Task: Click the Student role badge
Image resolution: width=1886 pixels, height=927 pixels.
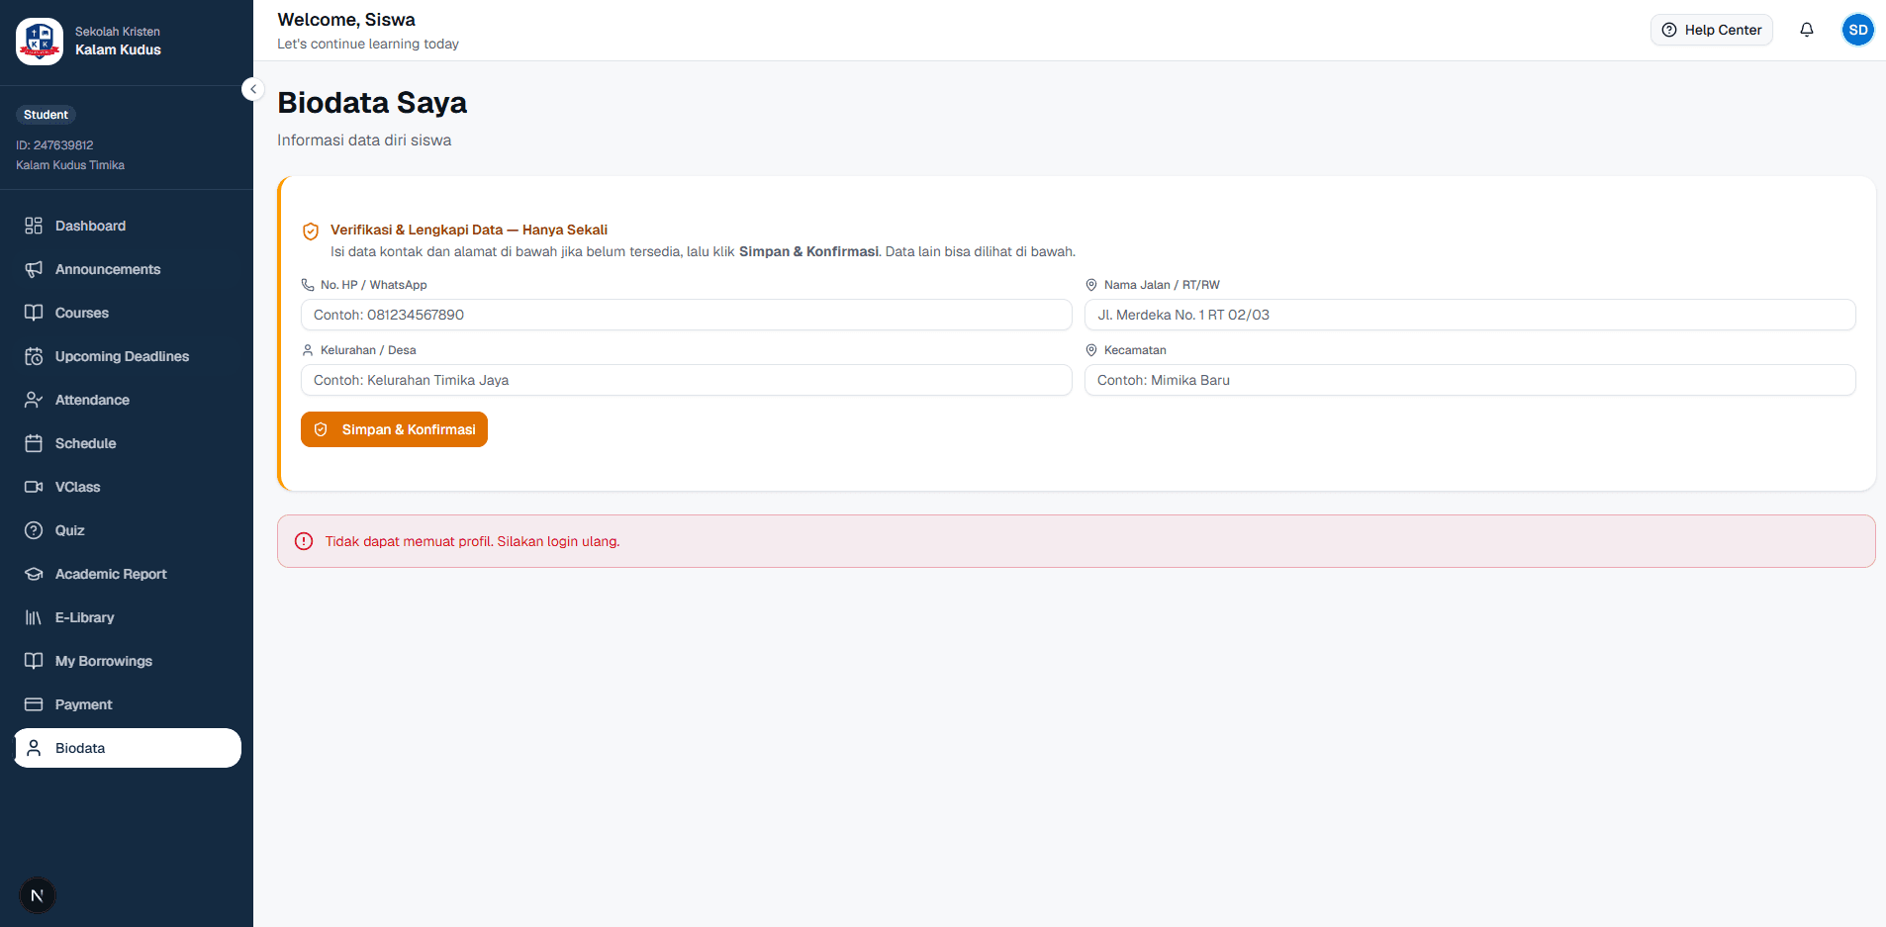Action: (46, 115)
